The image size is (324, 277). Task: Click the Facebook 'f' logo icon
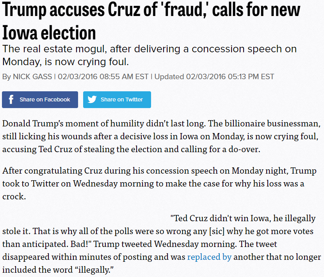tap(11, 99)
